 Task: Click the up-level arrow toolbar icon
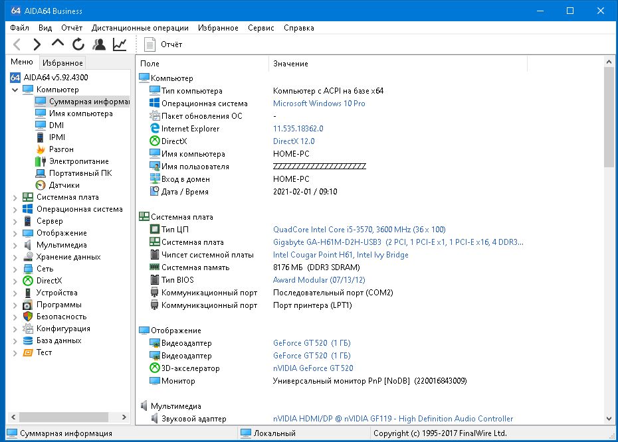coord(58,43)
